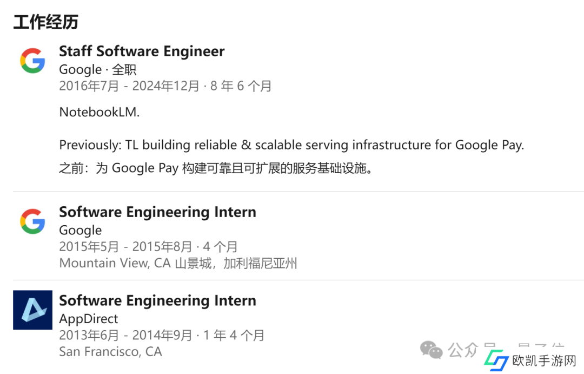
Task: Click the AppDirect company name
Action: (x=88, y=319)
